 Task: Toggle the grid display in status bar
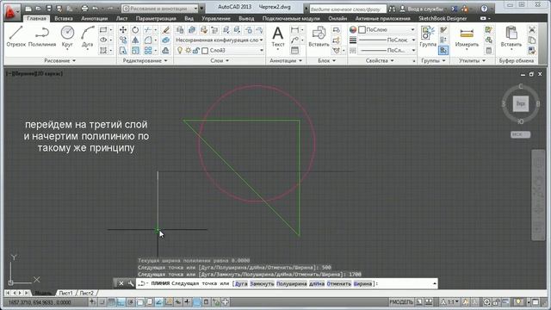click(112, 302)
